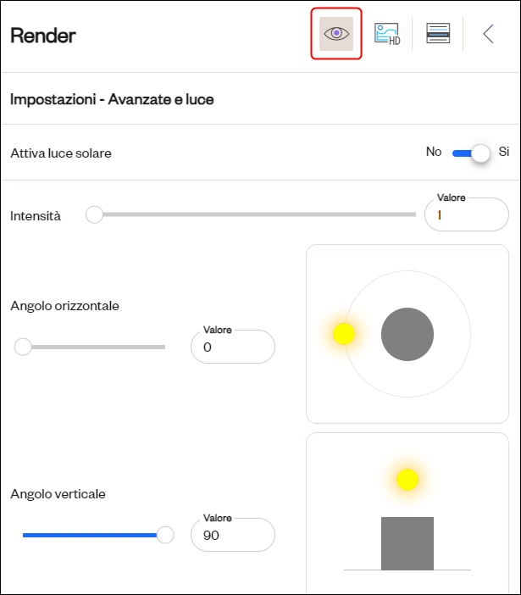Click the No label beside the sunlight switch

[434, 152]
